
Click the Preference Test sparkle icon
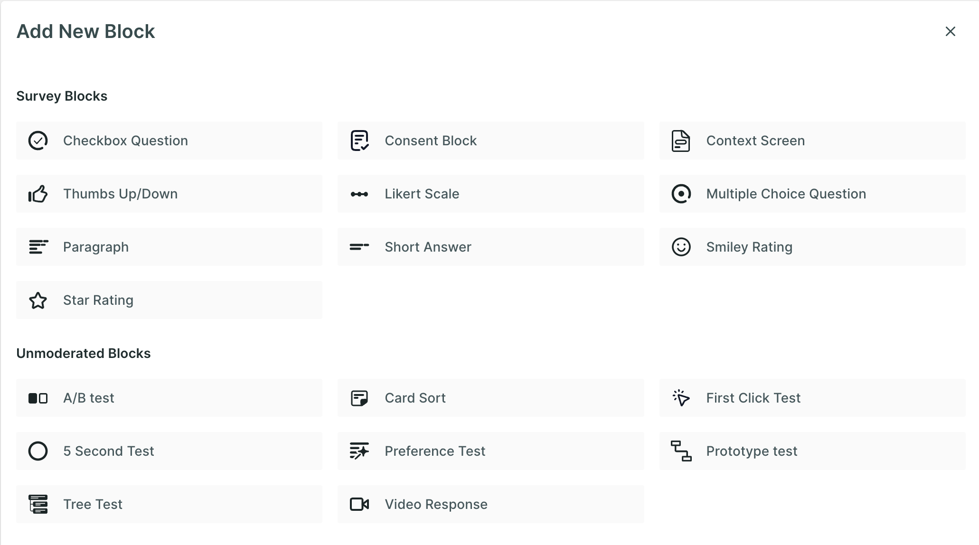click(359, 451)
